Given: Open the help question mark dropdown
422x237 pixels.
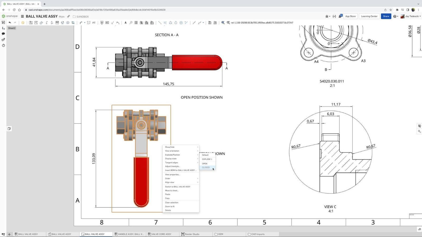Looking at the screenshot, I should coord(395,16).
